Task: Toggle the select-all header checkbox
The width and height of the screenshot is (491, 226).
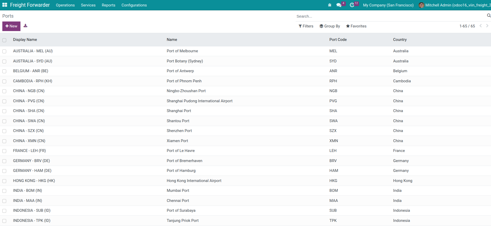Action: tap(4, 40)
